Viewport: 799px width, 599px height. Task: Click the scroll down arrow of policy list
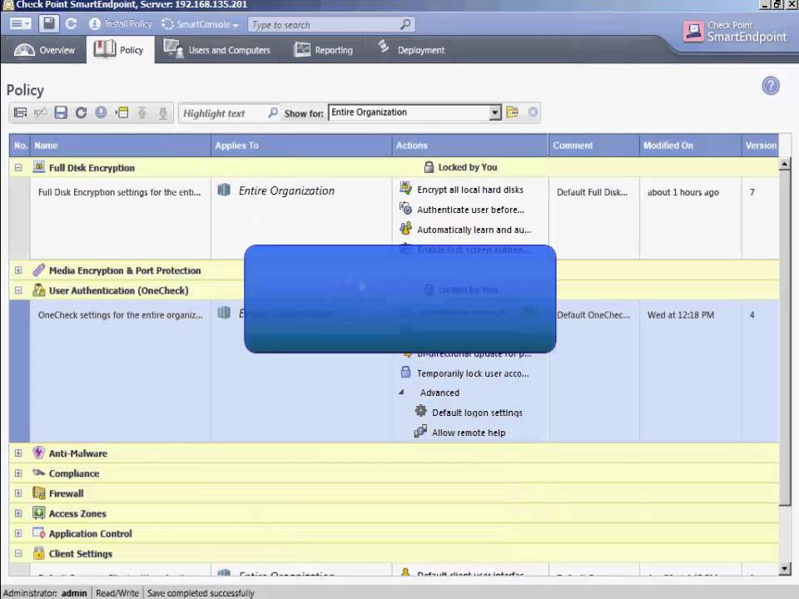[x=784, y=568]
